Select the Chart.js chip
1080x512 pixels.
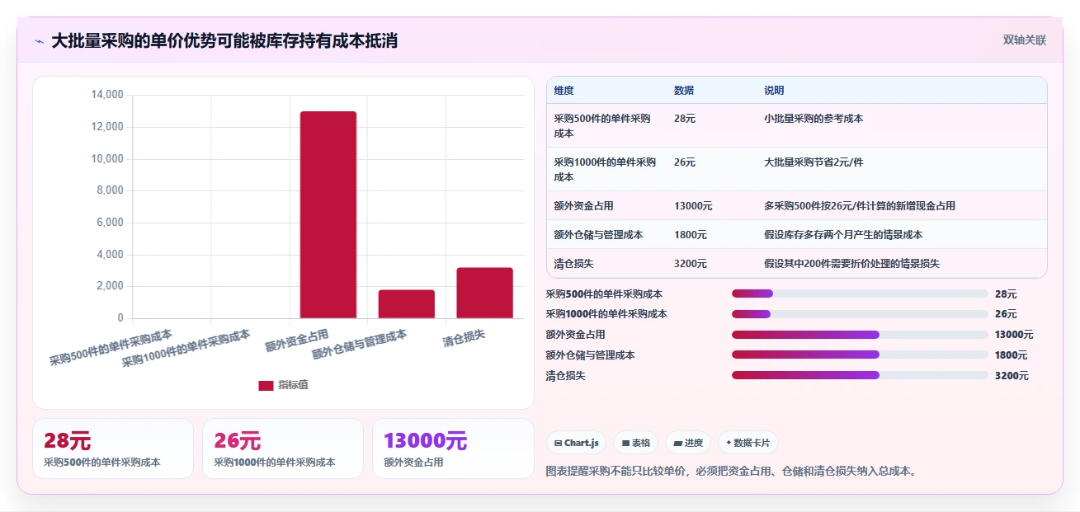tap(576, 443)
